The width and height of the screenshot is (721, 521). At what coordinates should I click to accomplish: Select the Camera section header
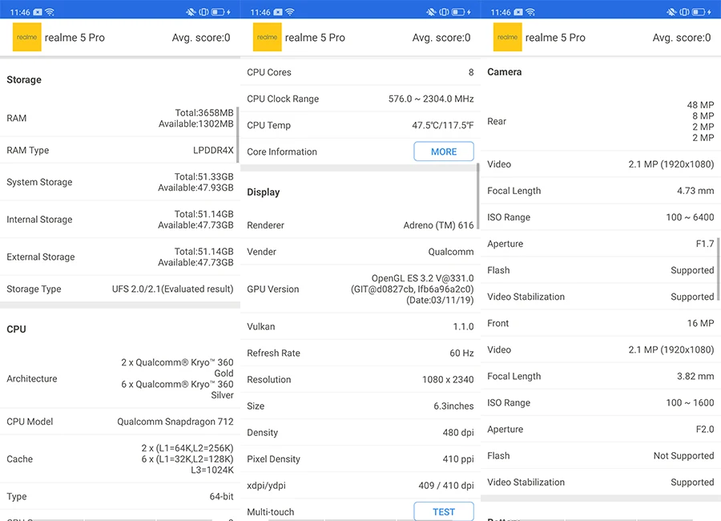tap(505, 72)
